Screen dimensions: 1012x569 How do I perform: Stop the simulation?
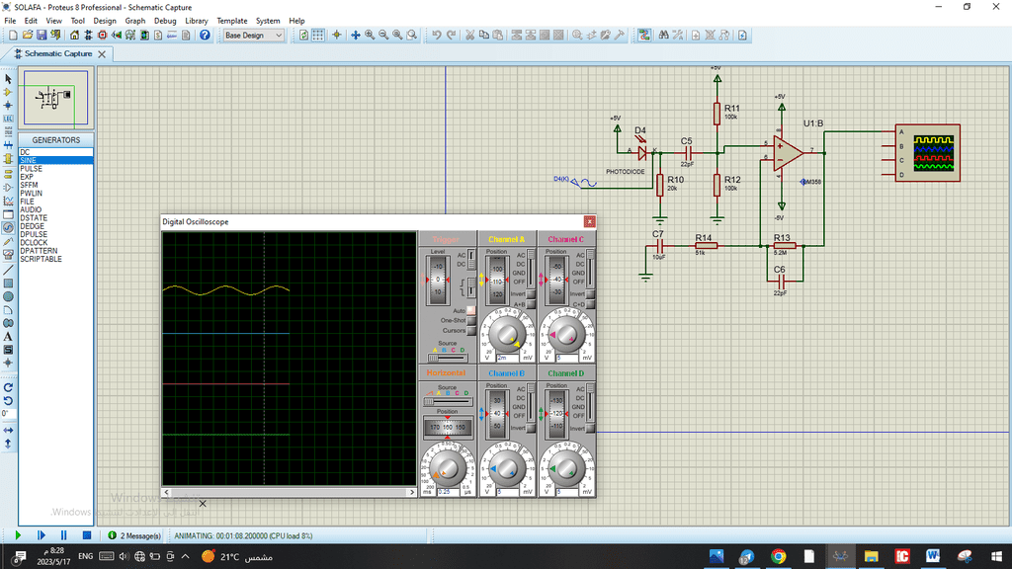[x=87, y=535]
